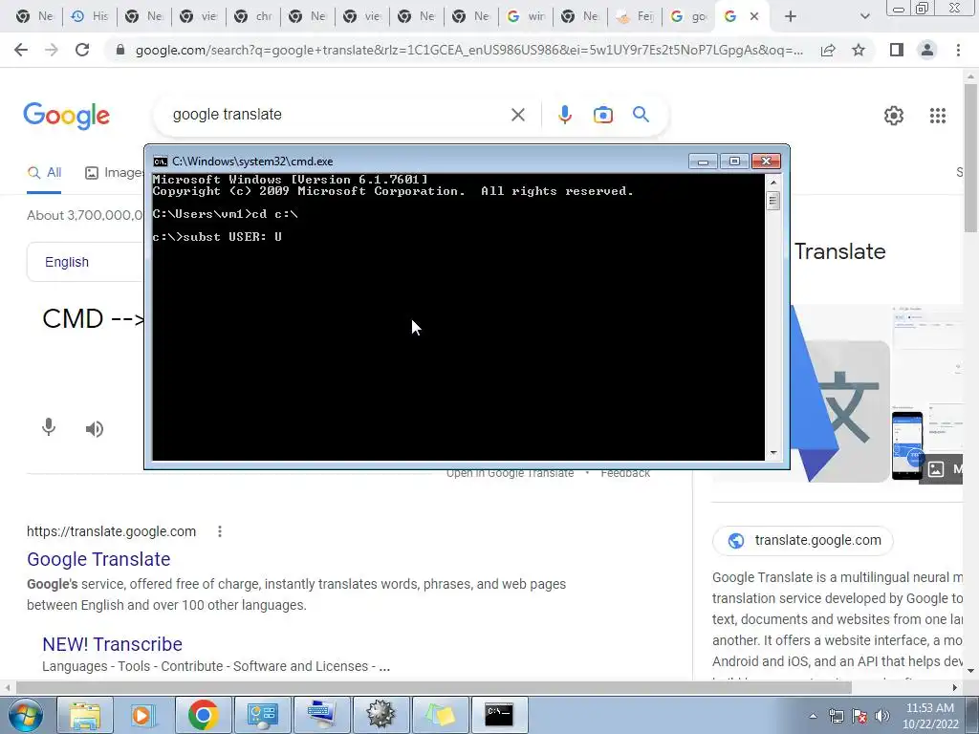Open Google quick settings gear
979x734 pixels.
click(x=894, y=116)
